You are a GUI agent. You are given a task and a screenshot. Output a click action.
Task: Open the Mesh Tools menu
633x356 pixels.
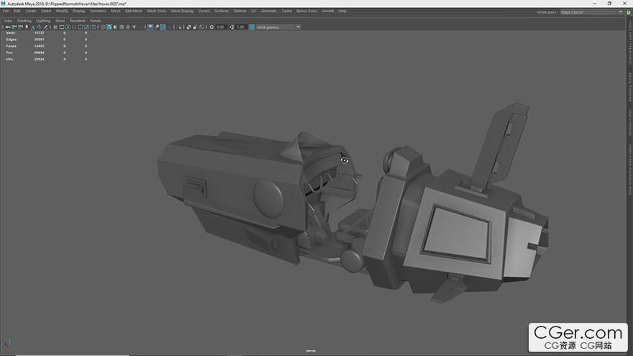click(x=155, y=11)
